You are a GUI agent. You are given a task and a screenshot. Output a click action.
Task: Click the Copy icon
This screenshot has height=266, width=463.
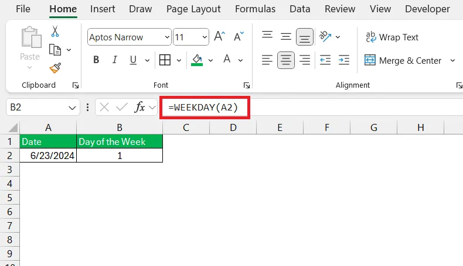tap(55, 50)
